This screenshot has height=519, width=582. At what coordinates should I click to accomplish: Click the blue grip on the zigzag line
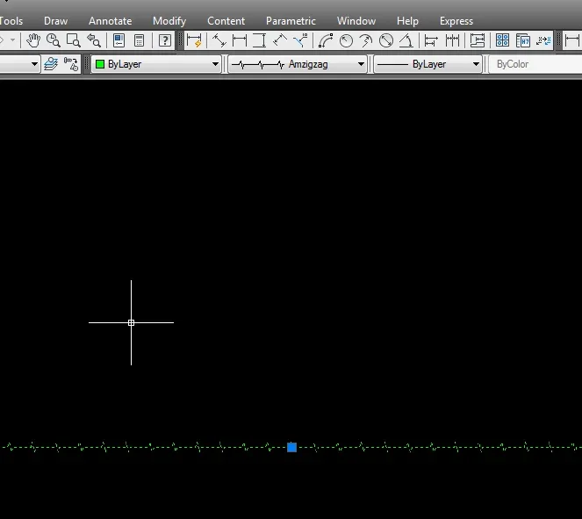click(291, 447)
